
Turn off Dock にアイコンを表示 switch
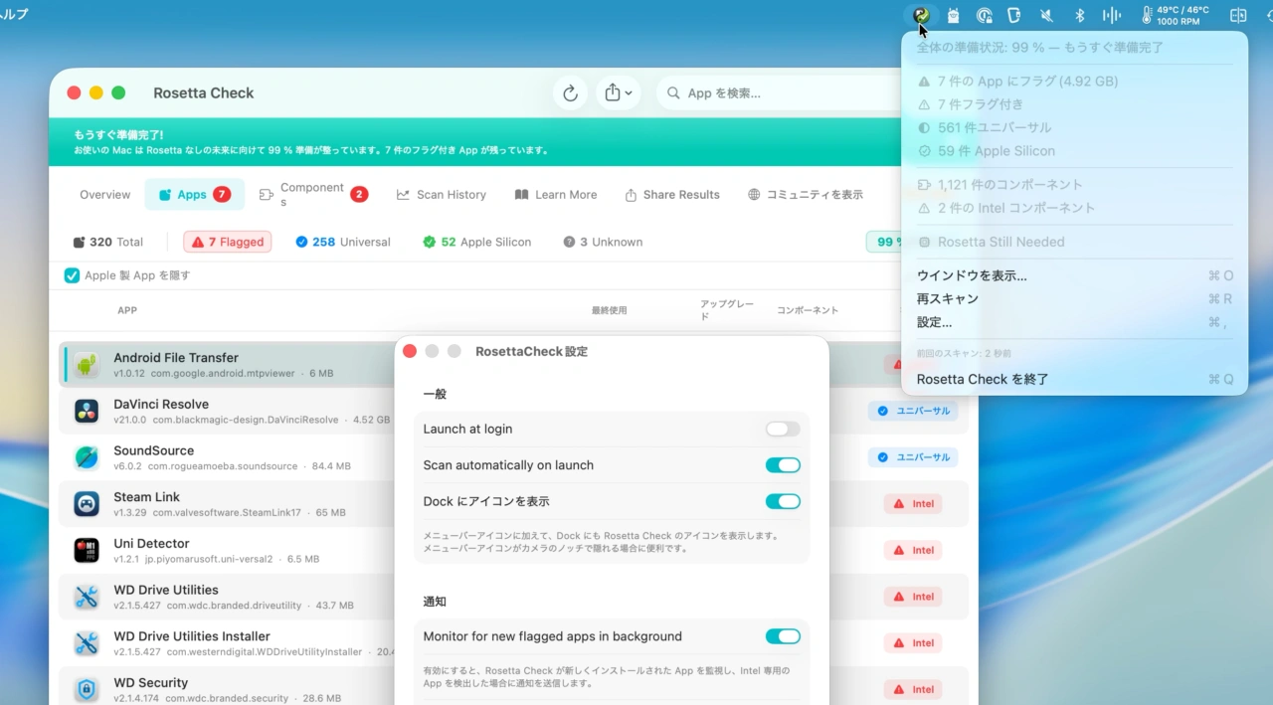coord(783,501)
